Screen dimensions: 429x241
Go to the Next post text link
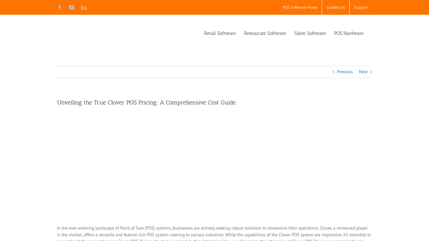coord(363,72)
